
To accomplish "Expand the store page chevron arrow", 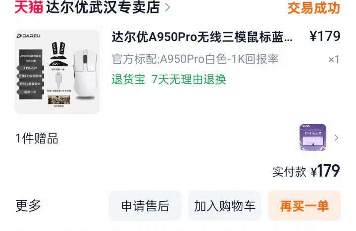I will [167, 7].
